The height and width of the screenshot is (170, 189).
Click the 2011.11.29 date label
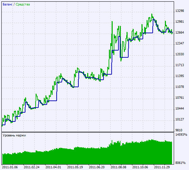coord(162,167)
